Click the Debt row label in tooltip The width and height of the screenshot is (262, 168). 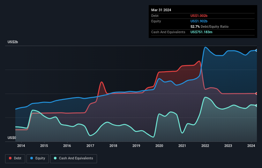155,16
